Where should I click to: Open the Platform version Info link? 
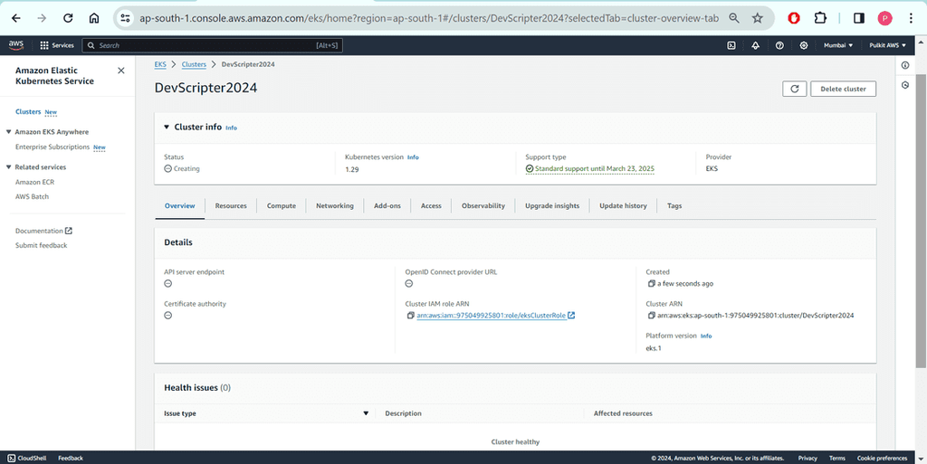pyautogui.click(x=706, y=336)
